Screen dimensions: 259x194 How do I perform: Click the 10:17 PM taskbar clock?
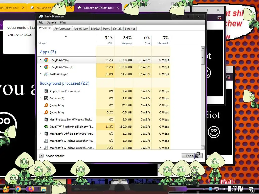click(x=235, y=189)
